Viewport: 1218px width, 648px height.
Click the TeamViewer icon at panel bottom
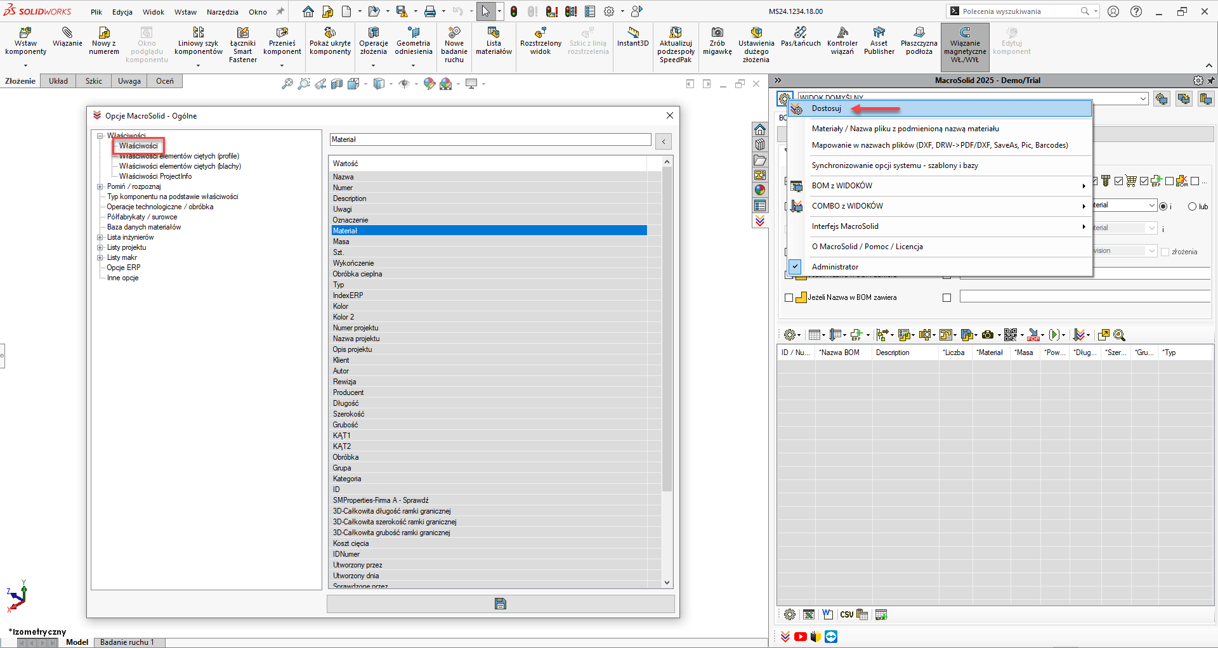(x=831, y=637)
